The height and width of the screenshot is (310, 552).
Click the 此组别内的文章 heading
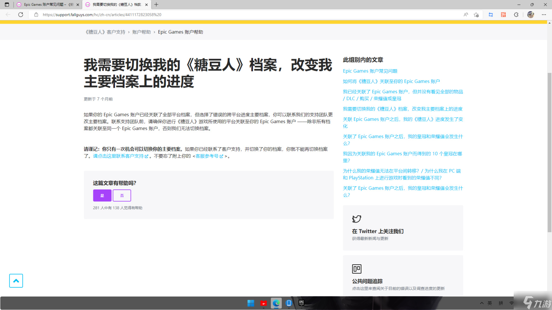point(363,60)
